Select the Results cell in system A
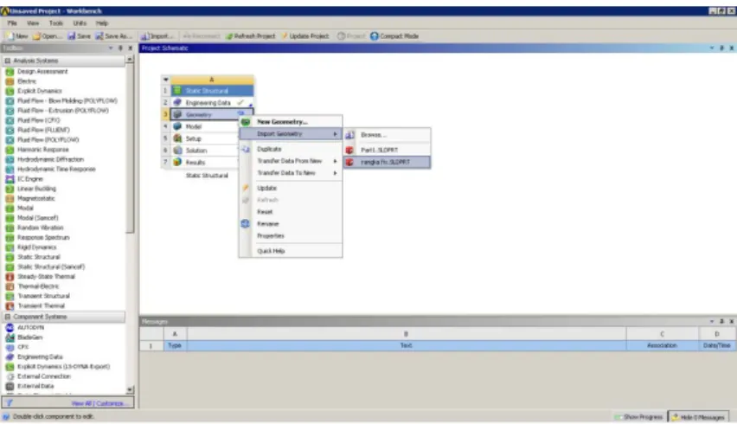 (204, 162)
